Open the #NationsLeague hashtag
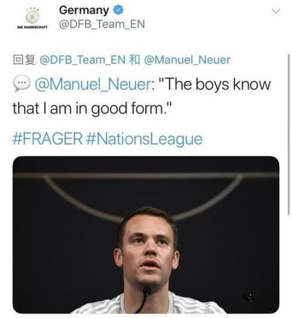Screen dimensions: 292x318 tap(144, 139)
